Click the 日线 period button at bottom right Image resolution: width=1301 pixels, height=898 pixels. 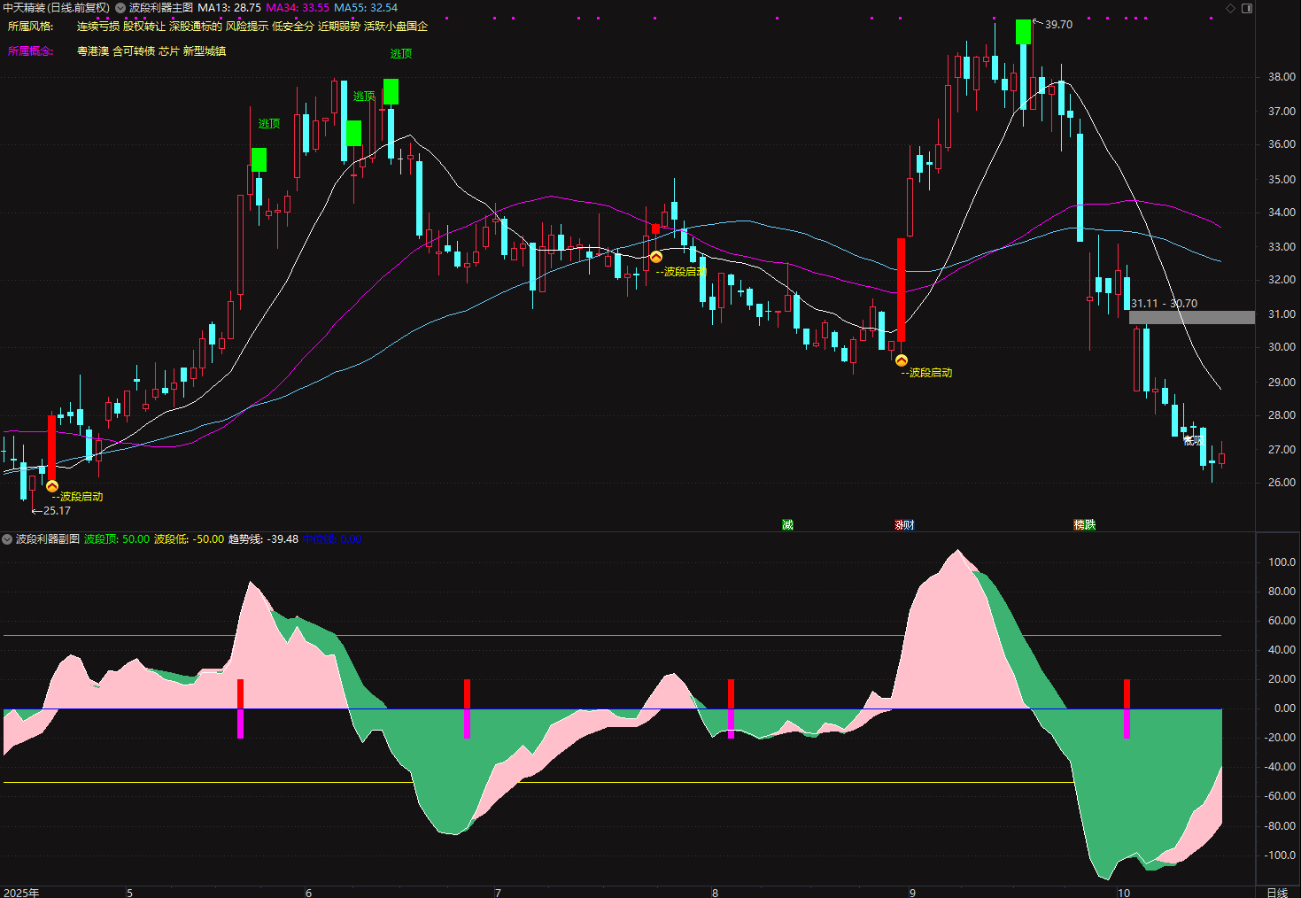[x=1277, y=893]
